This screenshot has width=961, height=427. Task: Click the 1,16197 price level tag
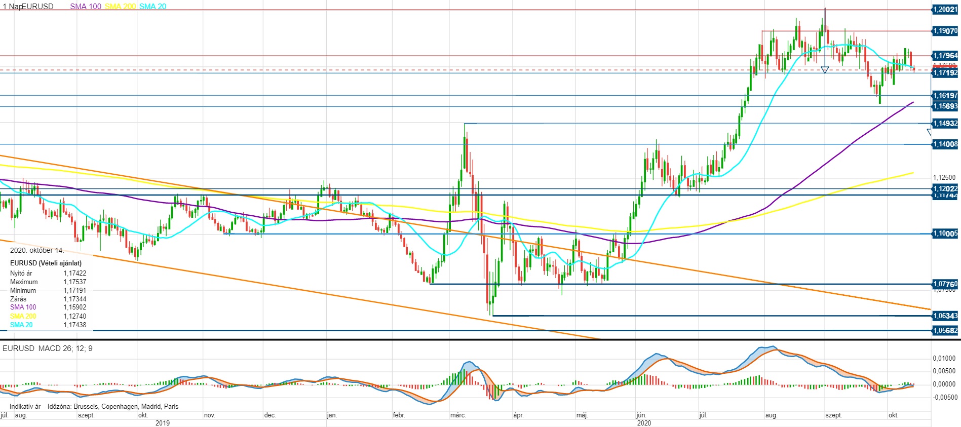click(x=945, y=95)
